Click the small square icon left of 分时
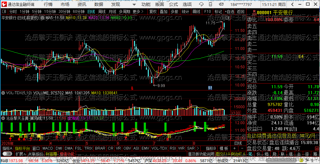Viewport: 320px width, 164px height. 4,12
